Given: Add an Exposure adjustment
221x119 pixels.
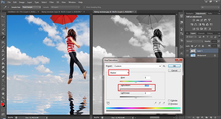Looking at the screenshot, I should (x=206, y=20).
